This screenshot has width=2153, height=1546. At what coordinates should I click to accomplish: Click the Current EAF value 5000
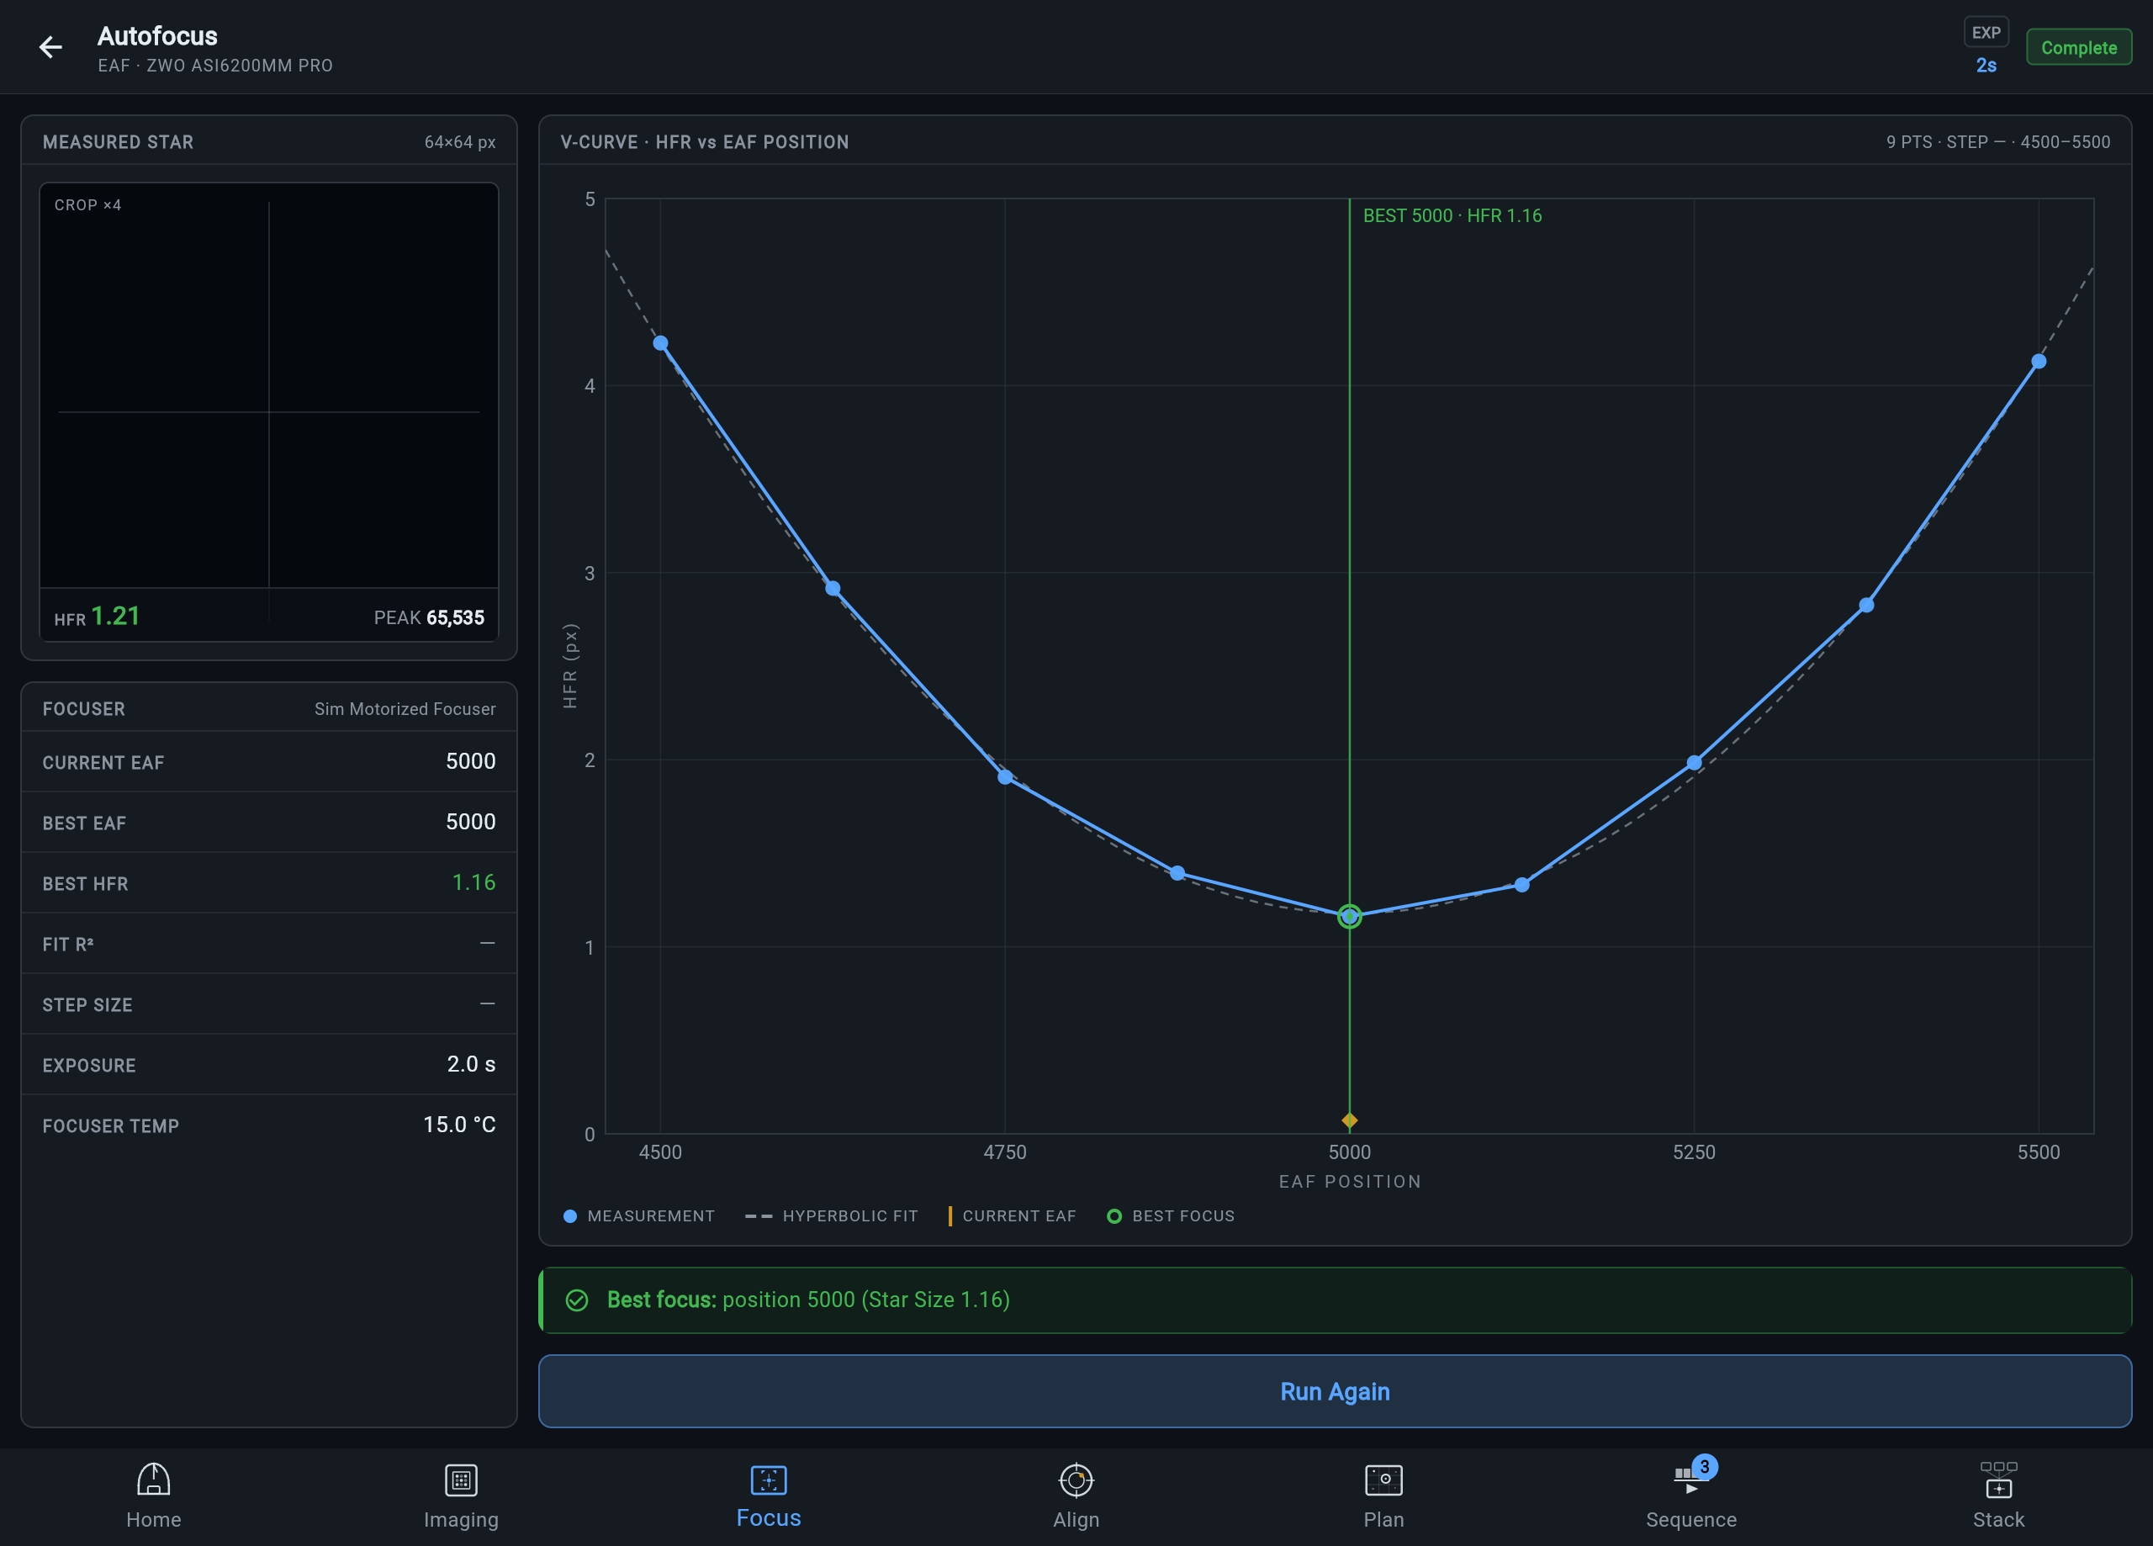pos(471,761)
